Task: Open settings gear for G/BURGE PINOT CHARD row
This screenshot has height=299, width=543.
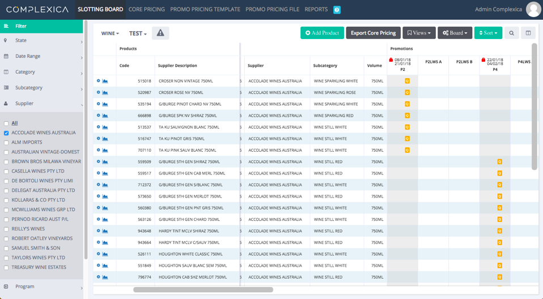Action: coord(99,104)
